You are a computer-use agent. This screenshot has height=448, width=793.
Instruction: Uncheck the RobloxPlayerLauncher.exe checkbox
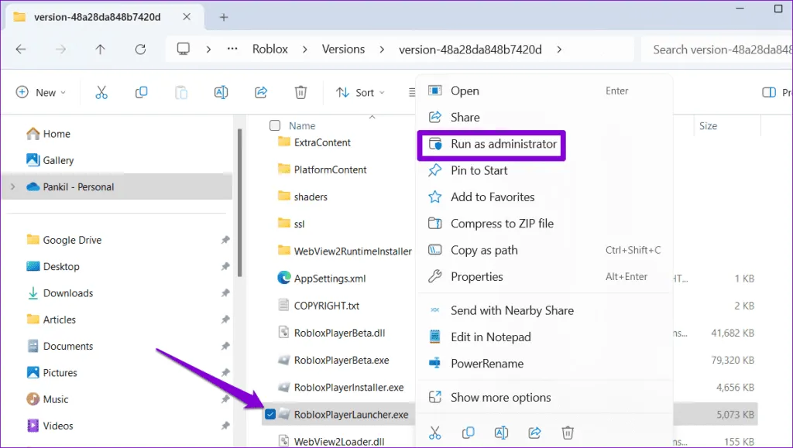[269, 414]
